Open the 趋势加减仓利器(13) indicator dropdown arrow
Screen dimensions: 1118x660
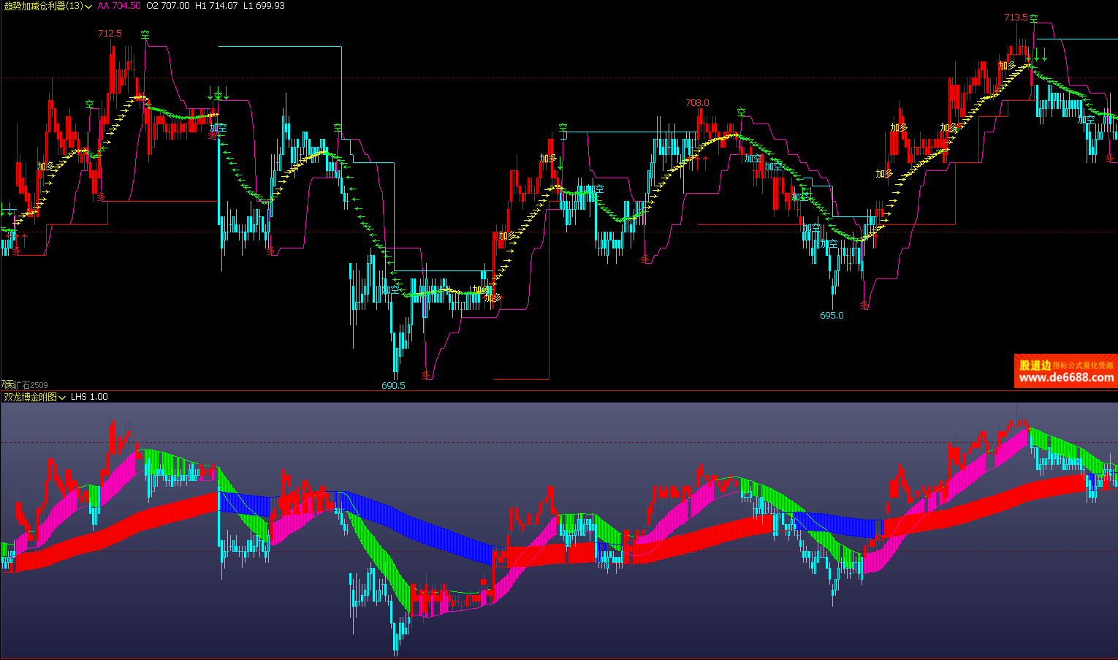point(88,6)
